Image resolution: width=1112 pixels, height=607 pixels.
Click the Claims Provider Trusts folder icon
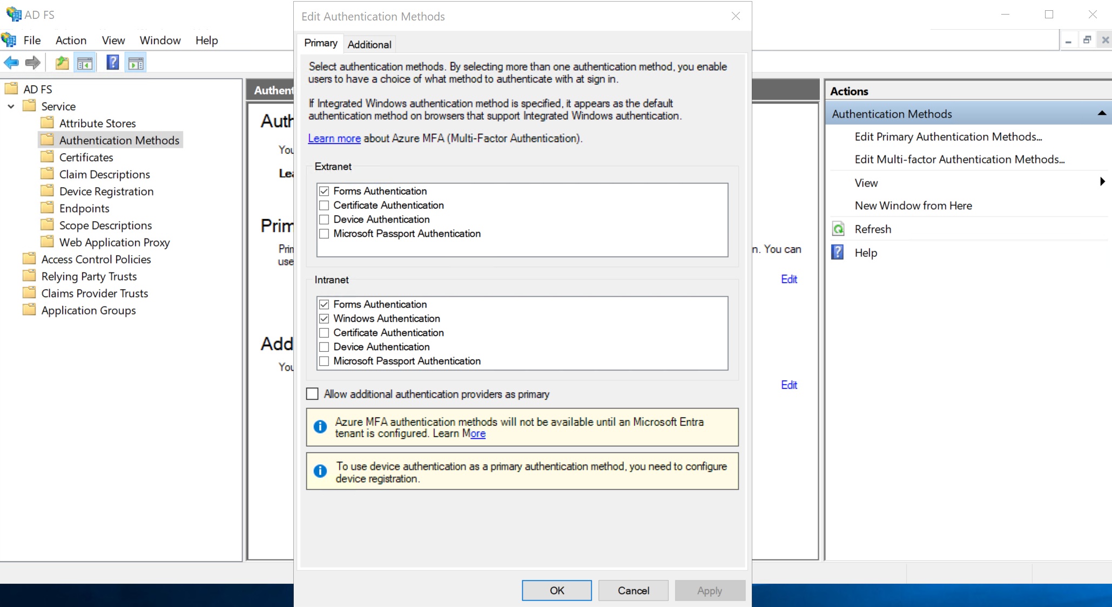29,292
